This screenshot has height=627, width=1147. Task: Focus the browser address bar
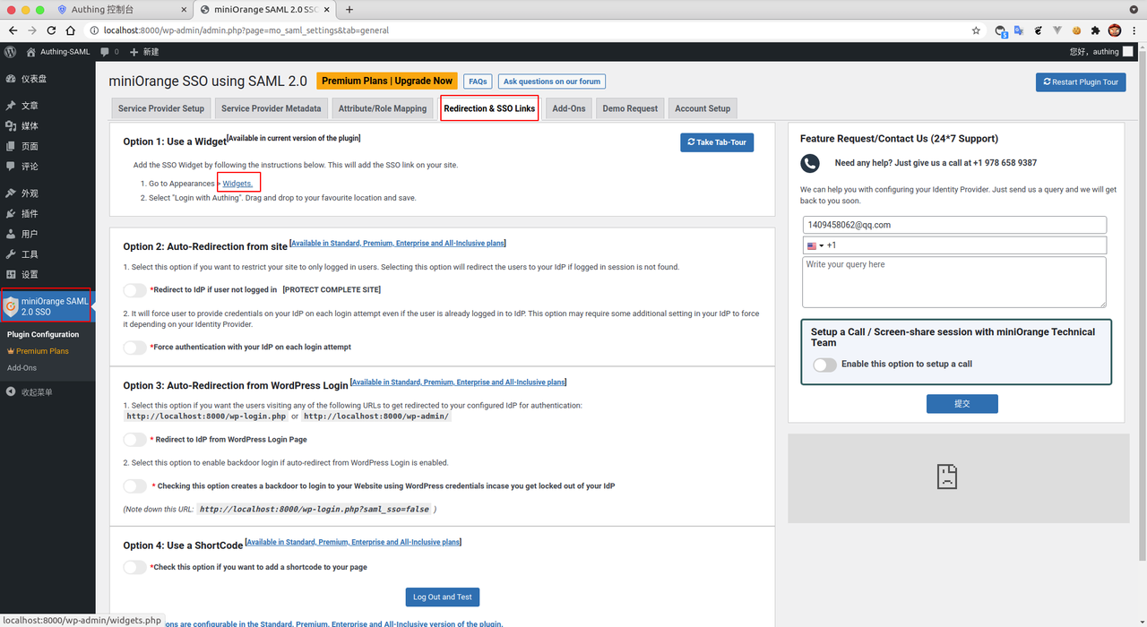tap(529, 30)
